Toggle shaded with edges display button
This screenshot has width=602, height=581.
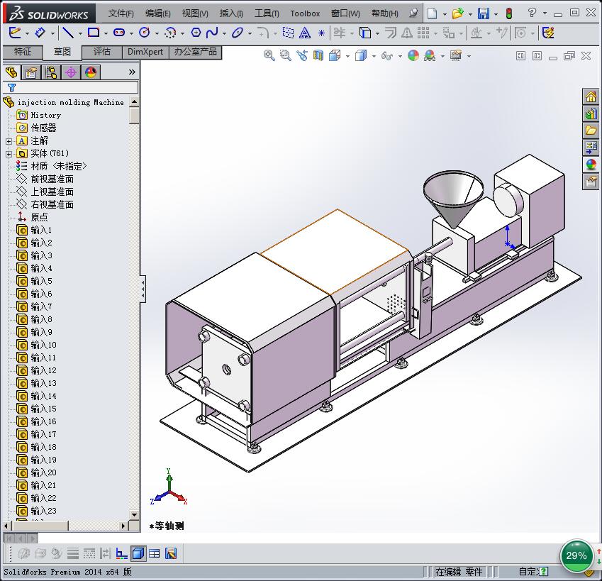pos(138,553)
